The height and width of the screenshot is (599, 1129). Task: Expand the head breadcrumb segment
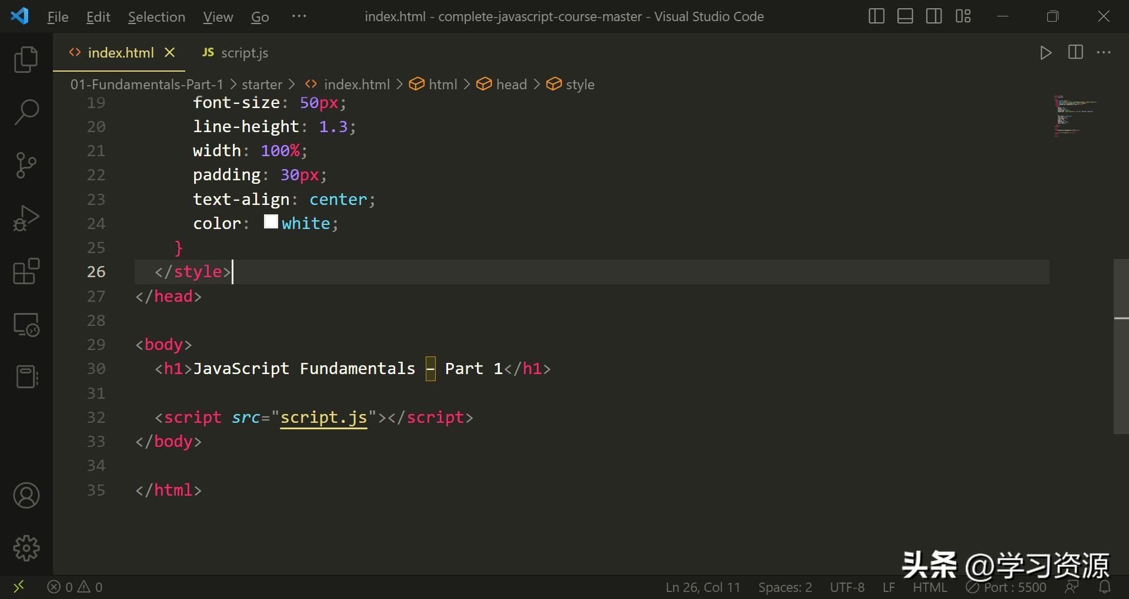pyautogui.click(x=510, y=85)
